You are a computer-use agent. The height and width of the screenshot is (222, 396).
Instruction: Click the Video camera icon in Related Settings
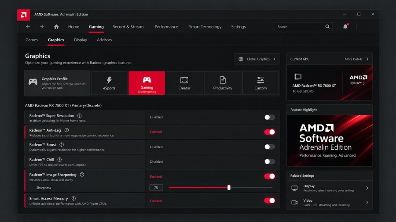click(294, 202)
